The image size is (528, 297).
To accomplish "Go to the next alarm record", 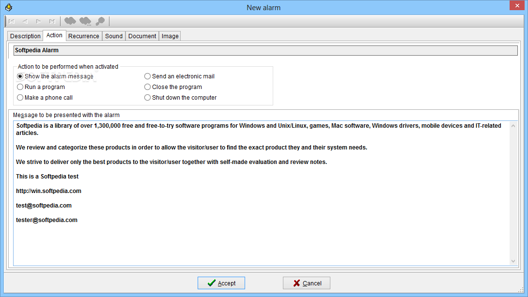I will coord(38,21).
